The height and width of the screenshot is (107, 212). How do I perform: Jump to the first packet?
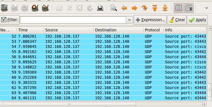[155, 8]
